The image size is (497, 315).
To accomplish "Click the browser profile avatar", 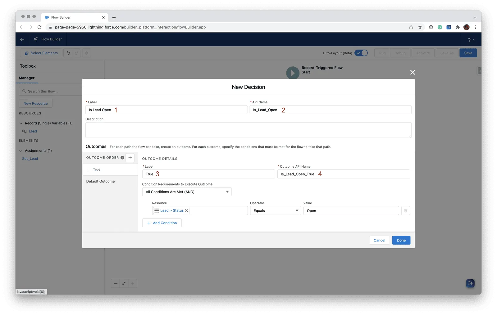I will (x=466, y=27).
